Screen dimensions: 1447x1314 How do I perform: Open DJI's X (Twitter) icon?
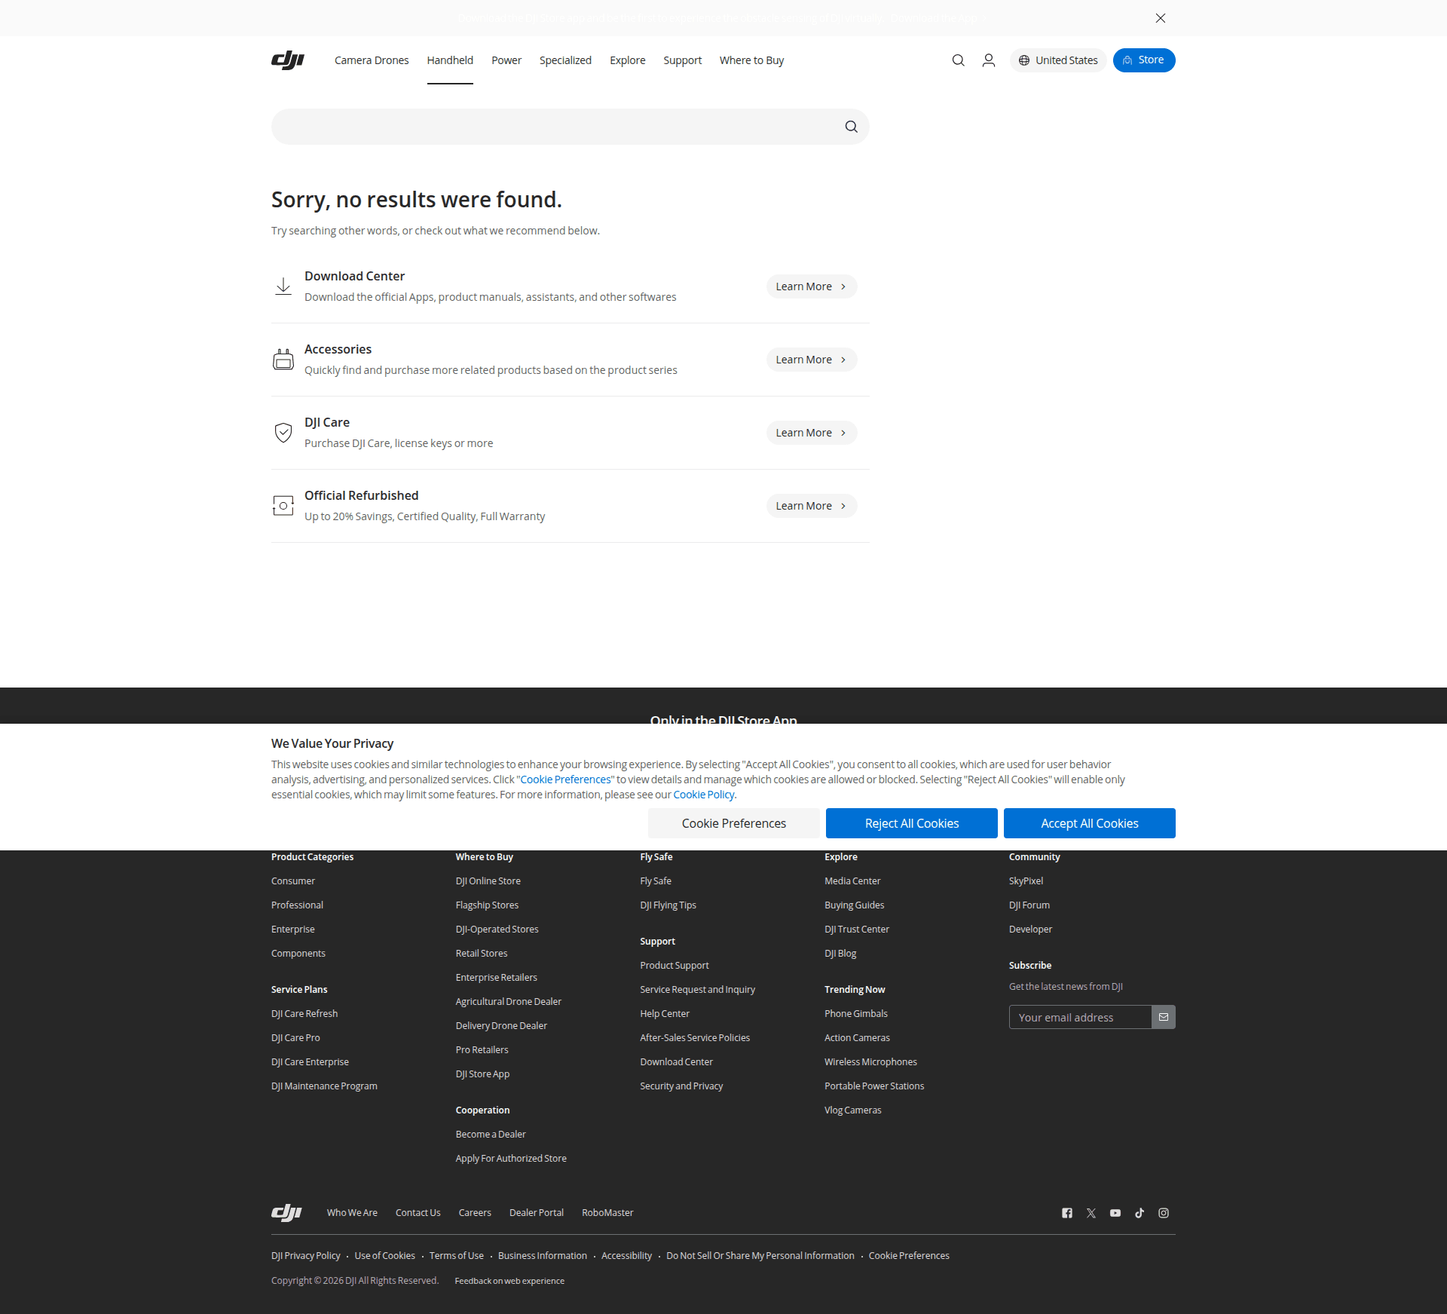point(1091,1213)
